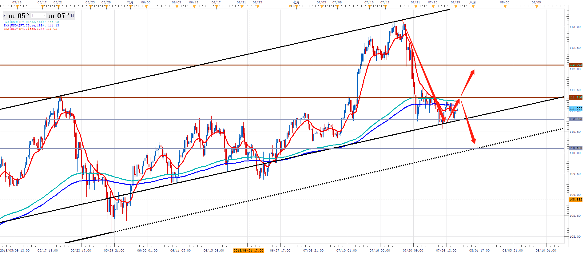
Task: Click the 07/10 01:00 time axis label
Action: (347, 251)
